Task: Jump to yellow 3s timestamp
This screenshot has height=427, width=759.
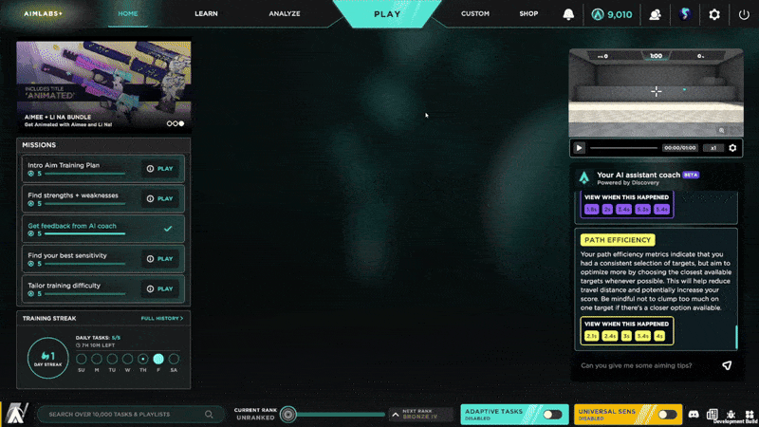Action: coord(626,336)
